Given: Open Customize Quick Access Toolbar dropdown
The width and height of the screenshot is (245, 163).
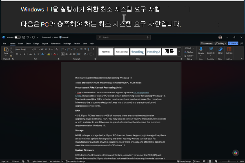Looking at the screenshot, I should click(38, 37).
